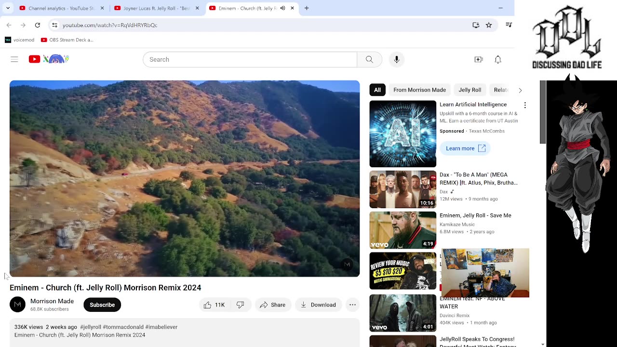Screen dimensions: 617x347
Task: Close the Joyner Lucas tab
Action: (197, 8)
